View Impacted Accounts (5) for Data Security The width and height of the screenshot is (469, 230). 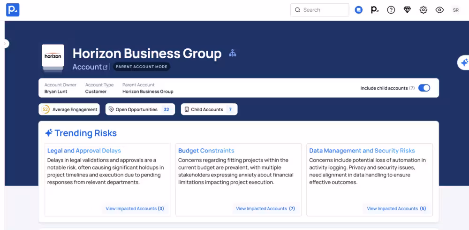click(396, 208)
